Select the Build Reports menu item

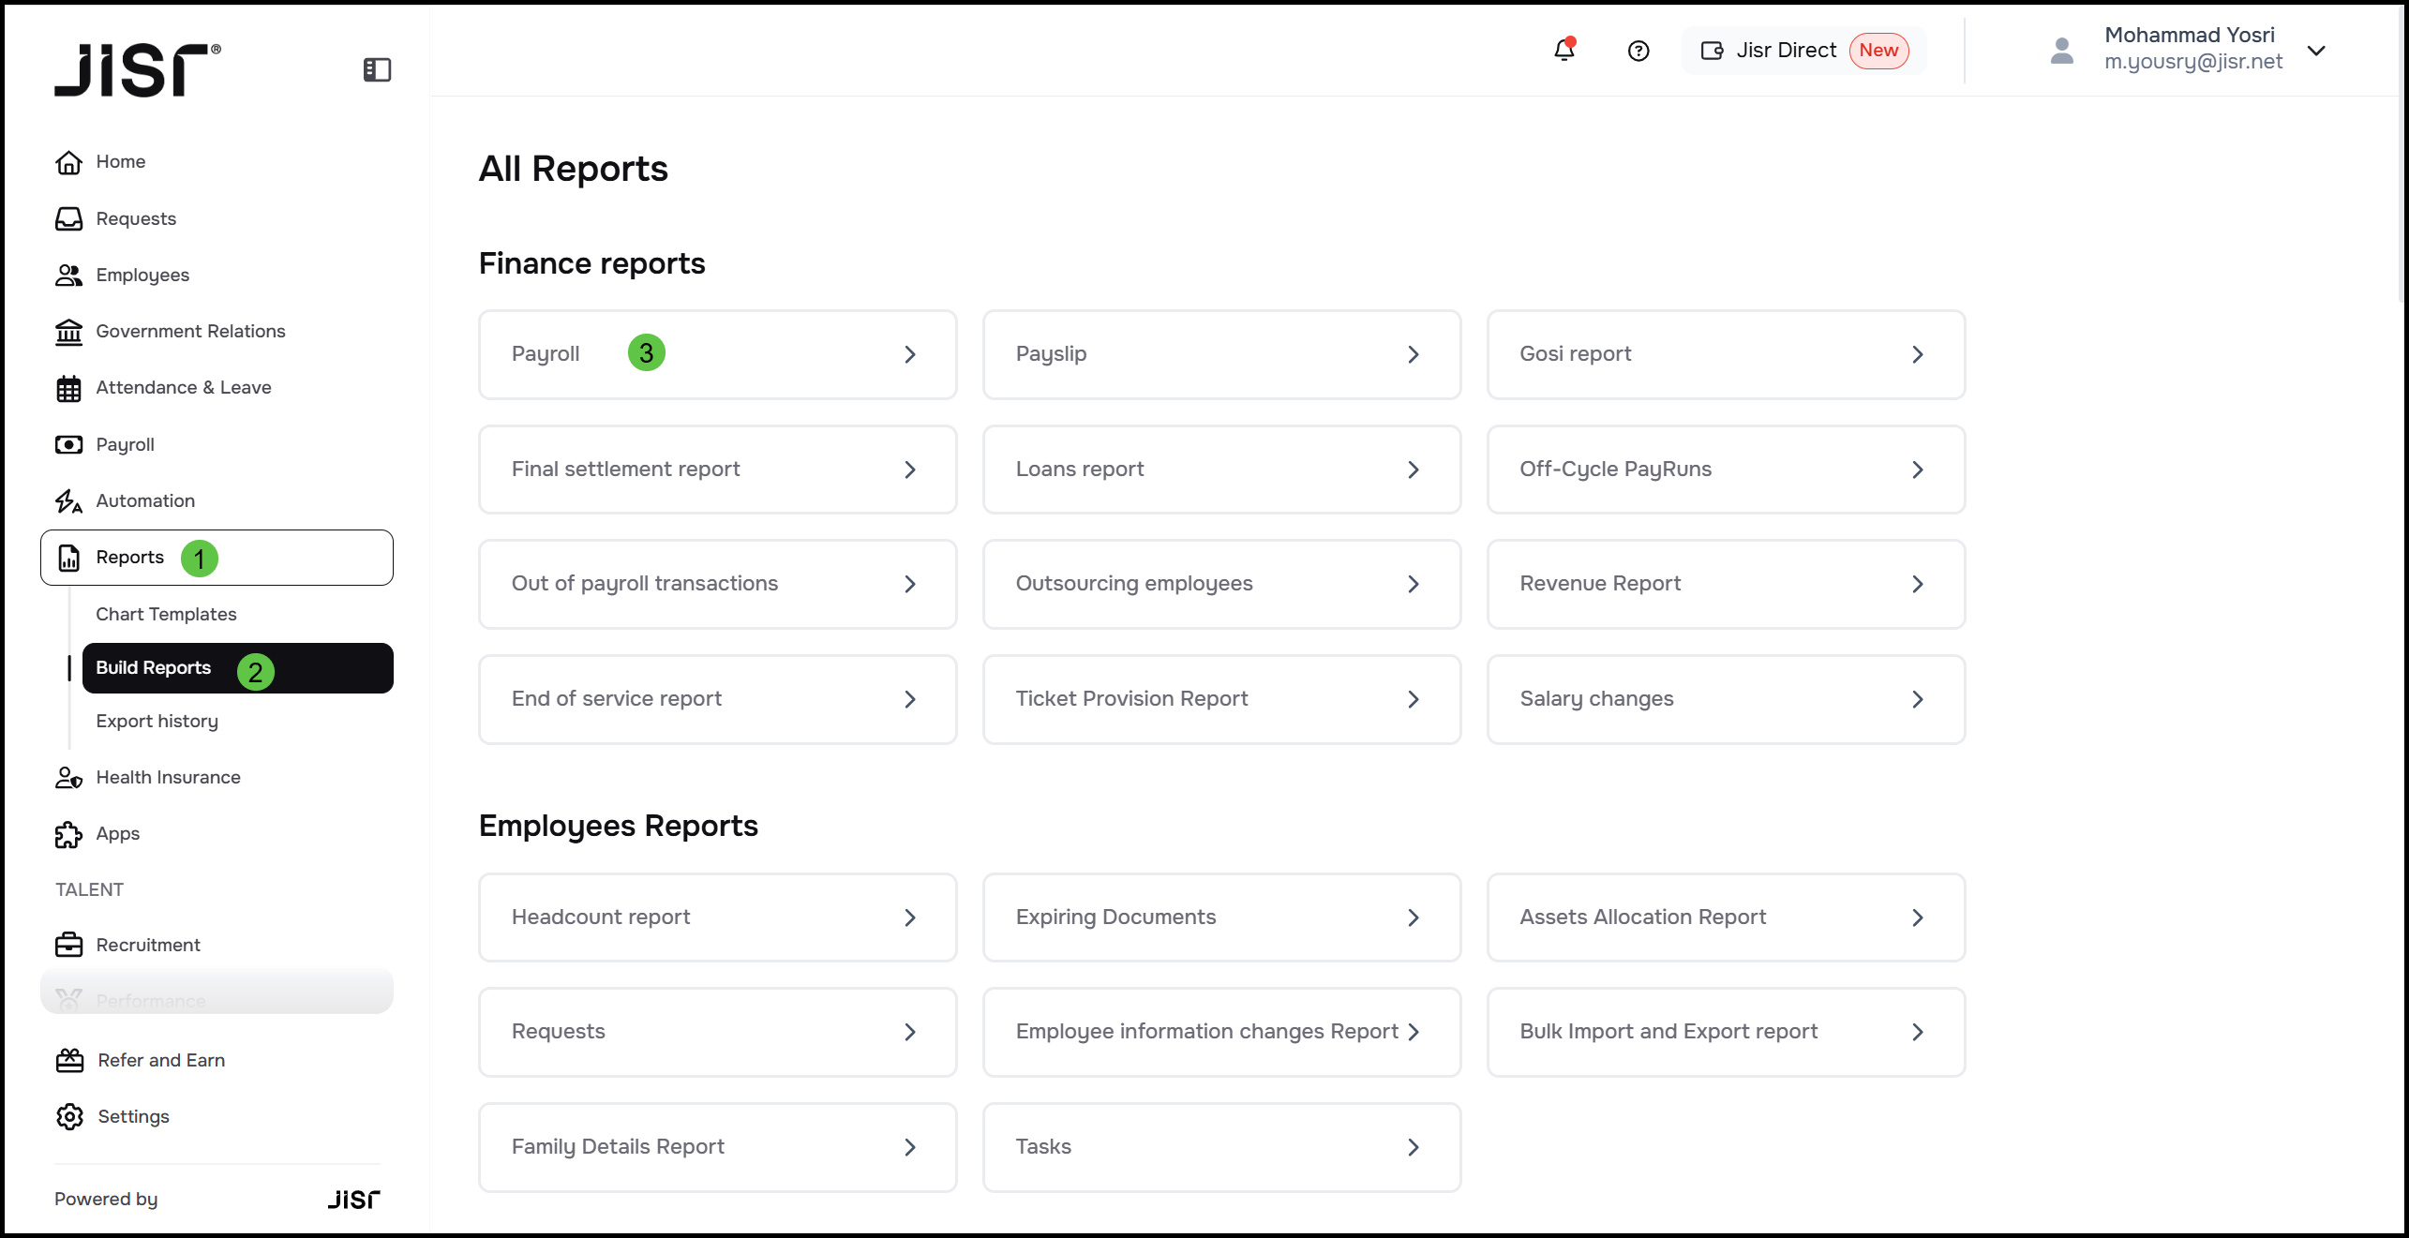[x=154, y=668]
